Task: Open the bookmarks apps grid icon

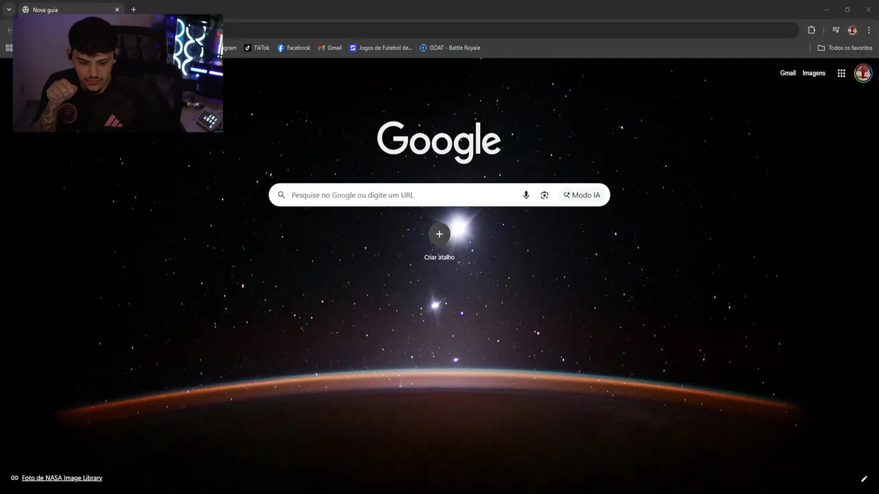Action: [x=9, y=48]
